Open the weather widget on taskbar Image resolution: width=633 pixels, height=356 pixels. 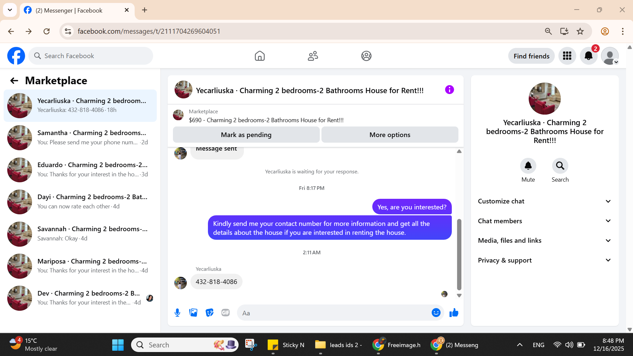pyautogui.click(x=33, y=345)
